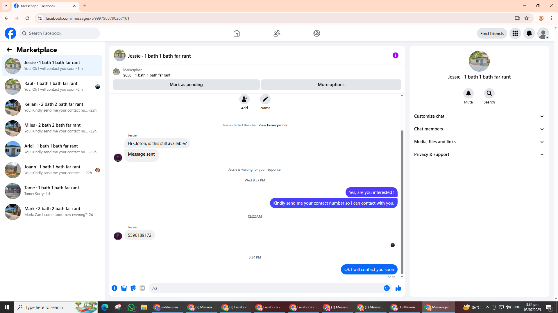Expand Privacy & support section
The image size is (558, 313).
479,154
